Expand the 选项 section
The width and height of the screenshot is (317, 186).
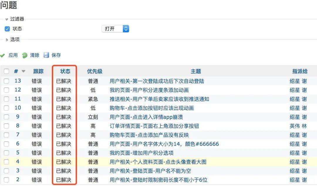tap(7, 40)
